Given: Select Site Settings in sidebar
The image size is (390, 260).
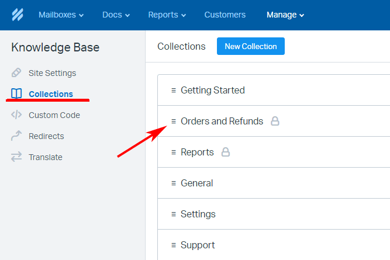Looking at the screenshot, I should [x=52, y=73].
